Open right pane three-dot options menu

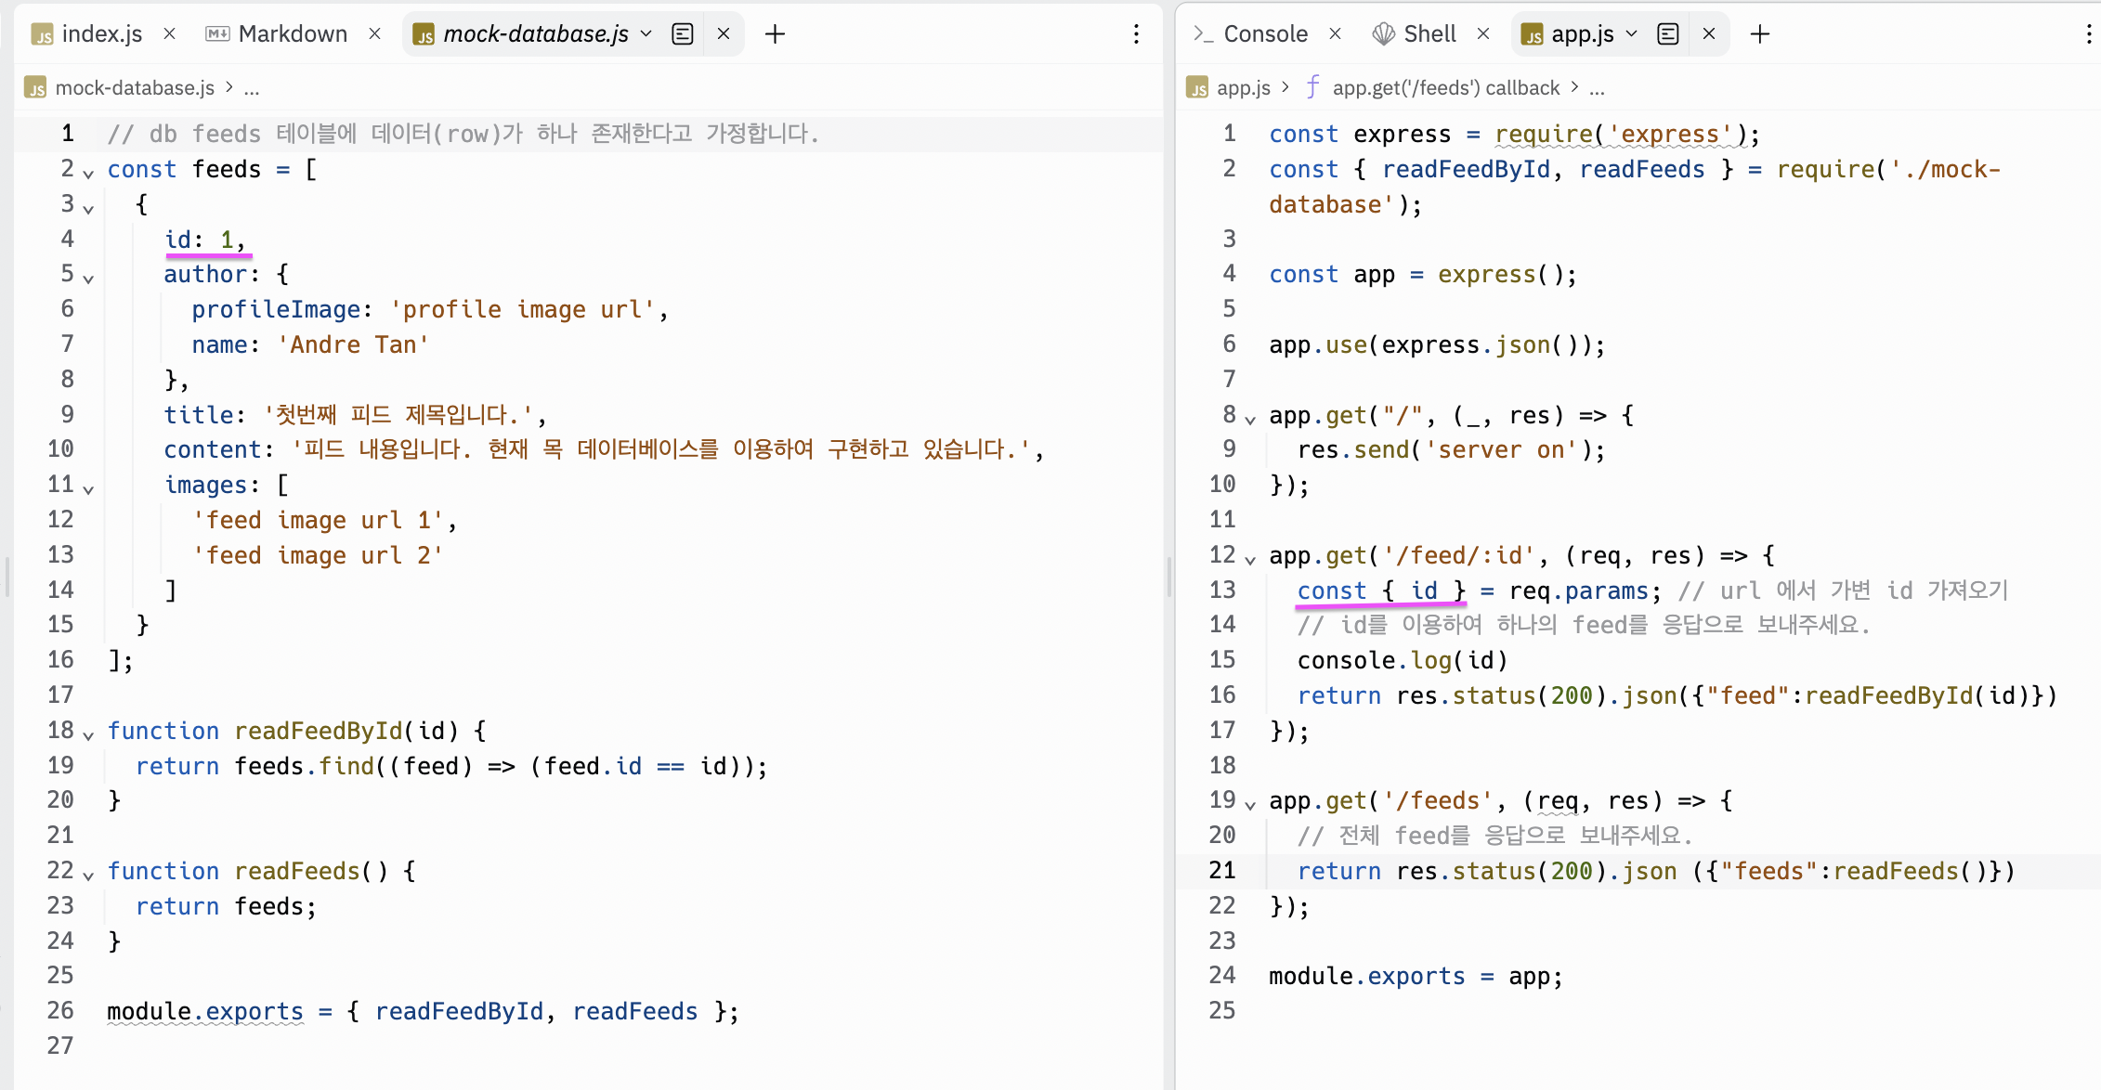coord(2089,34)
